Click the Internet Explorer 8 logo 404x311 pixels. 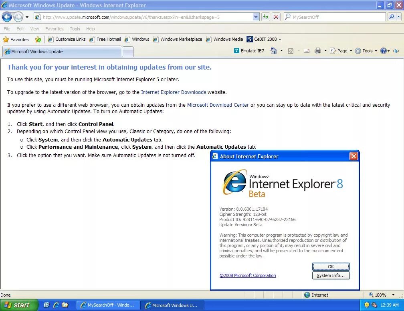click(x=283, y=183)
